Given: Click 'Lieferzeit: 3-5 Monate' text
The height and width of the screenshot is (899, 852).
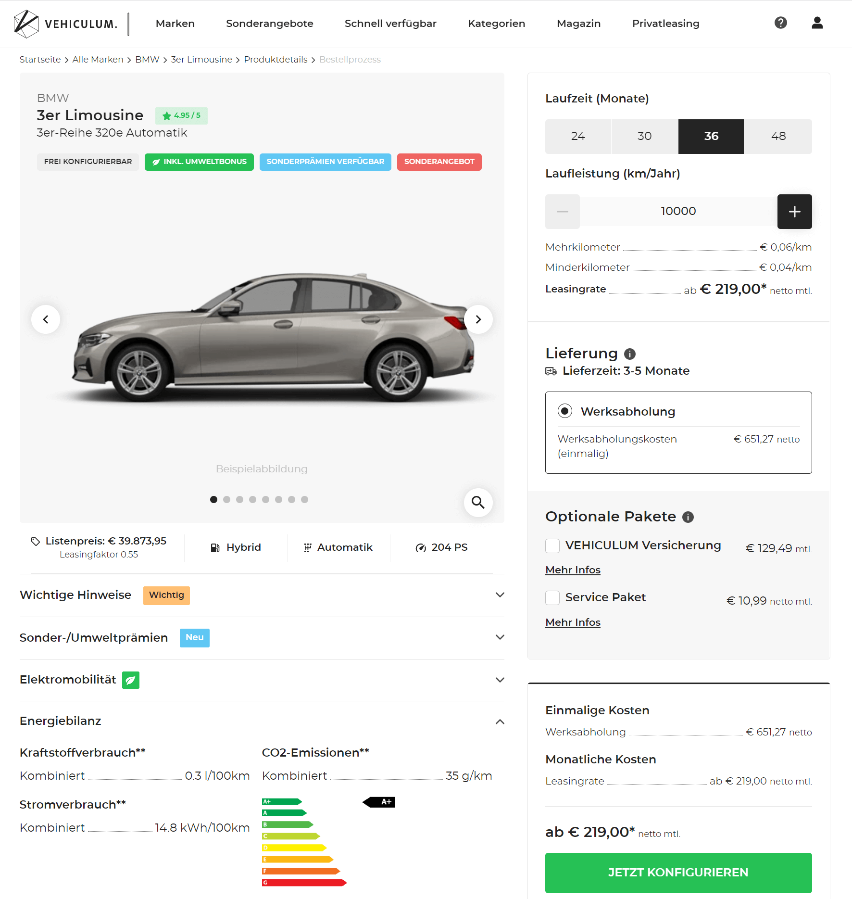Looking at the screenshot, I should point(626,371).
